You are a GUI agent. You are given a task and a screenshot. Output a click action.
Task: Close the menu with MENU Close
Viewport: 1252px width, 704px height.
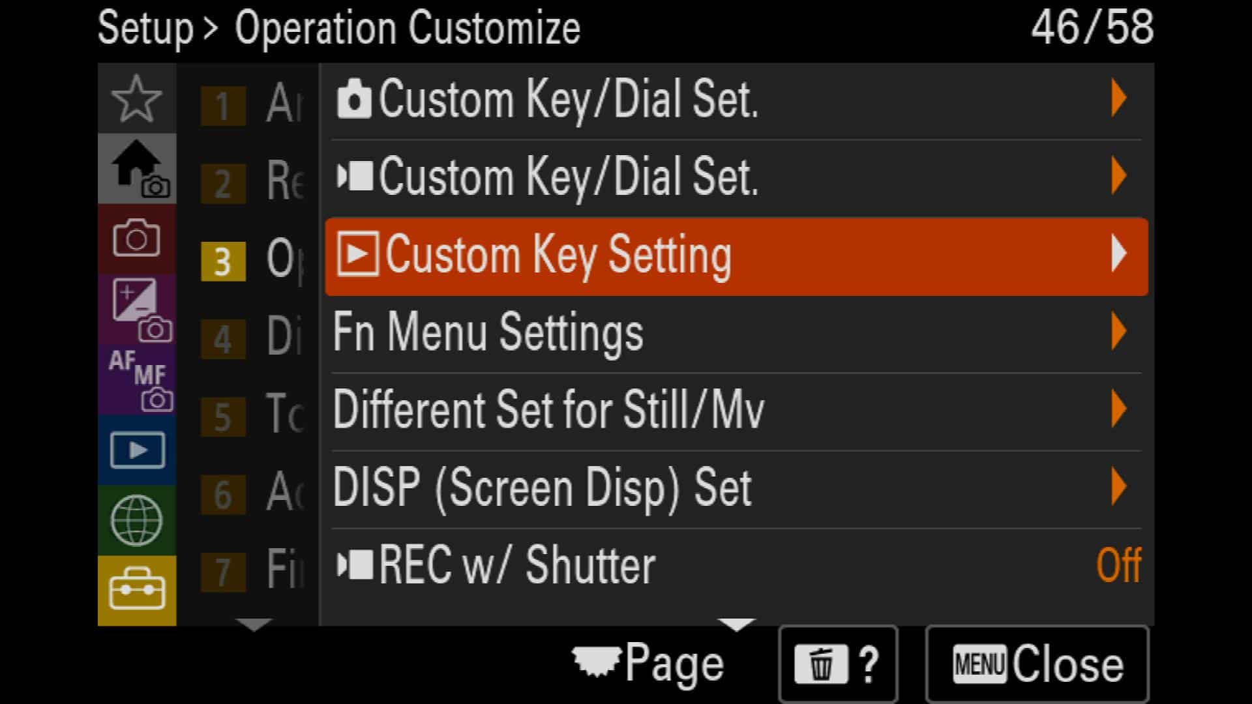point(1037,664)
